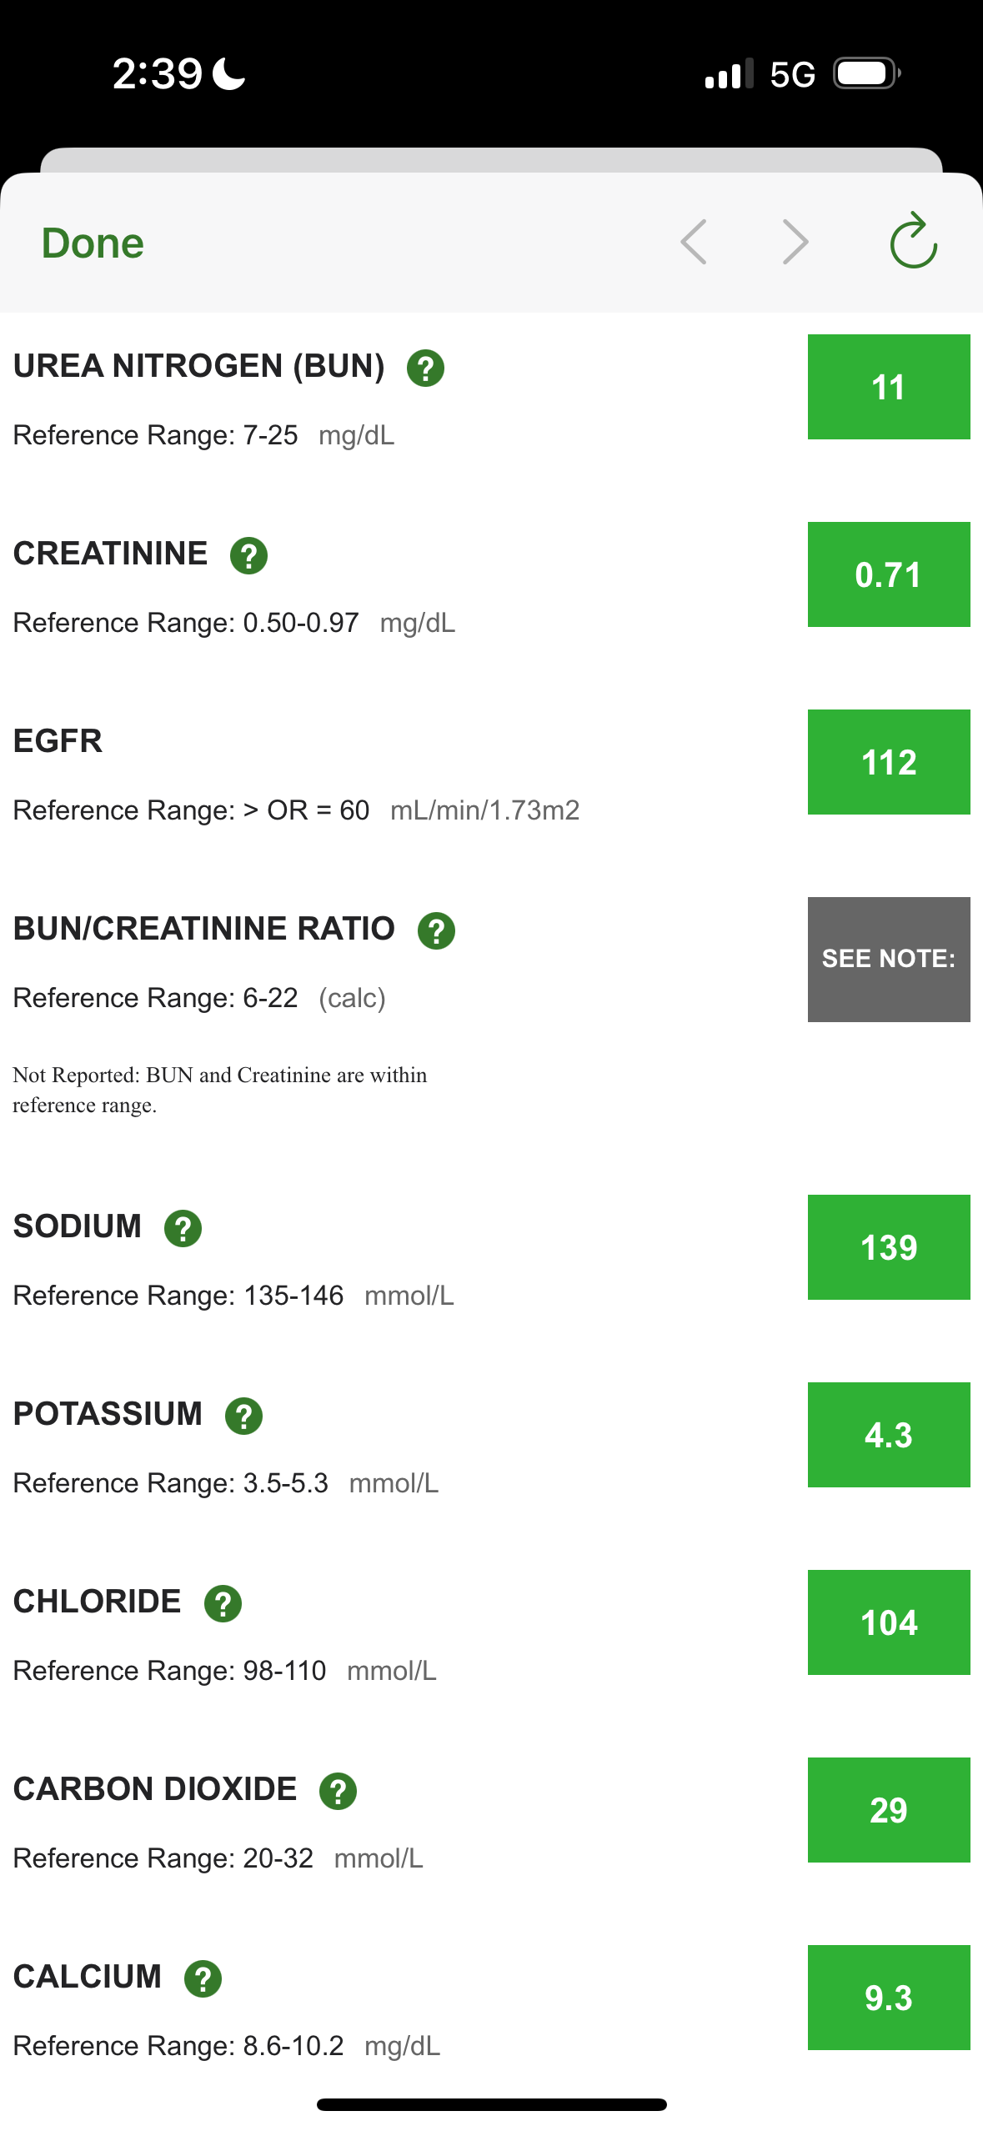983x2131 pixels.
Task: Tap the green eGFR value 112
Action: pos(888,762)
